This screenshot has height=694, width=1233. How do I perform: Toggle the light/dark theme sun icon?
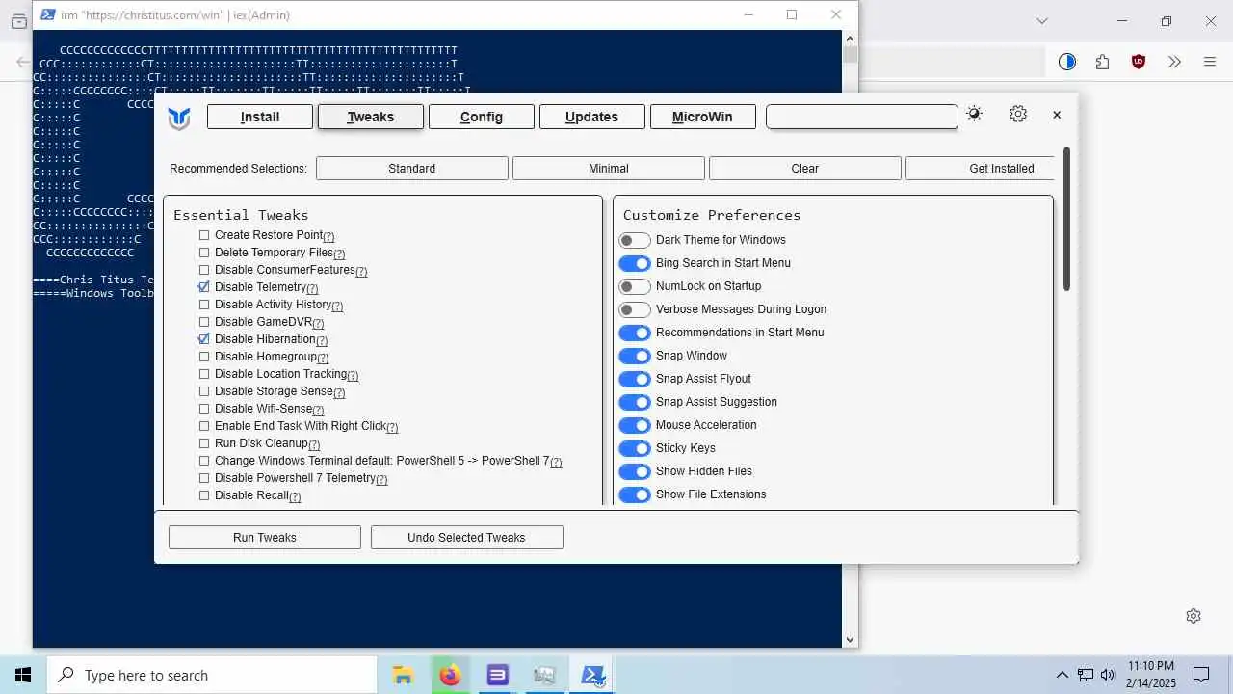pyautogui.click(x=974, y=114)
